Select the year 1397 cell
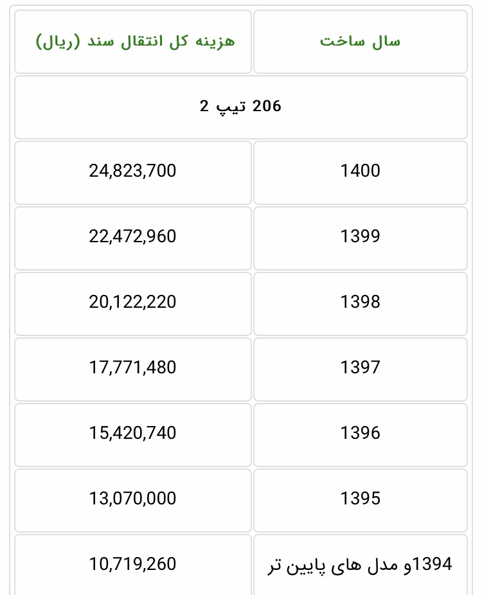The image size is (482, 595). (361, 368)
